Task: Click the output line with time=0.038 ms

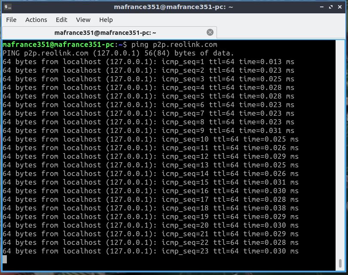Action: [150, 208]
